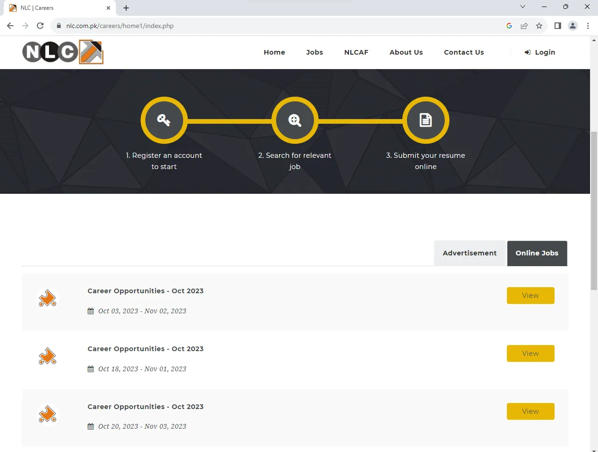Click calendar icon beside Oct 03, 2023 date
Screen dimensions: 598x452
coord(91,311)
